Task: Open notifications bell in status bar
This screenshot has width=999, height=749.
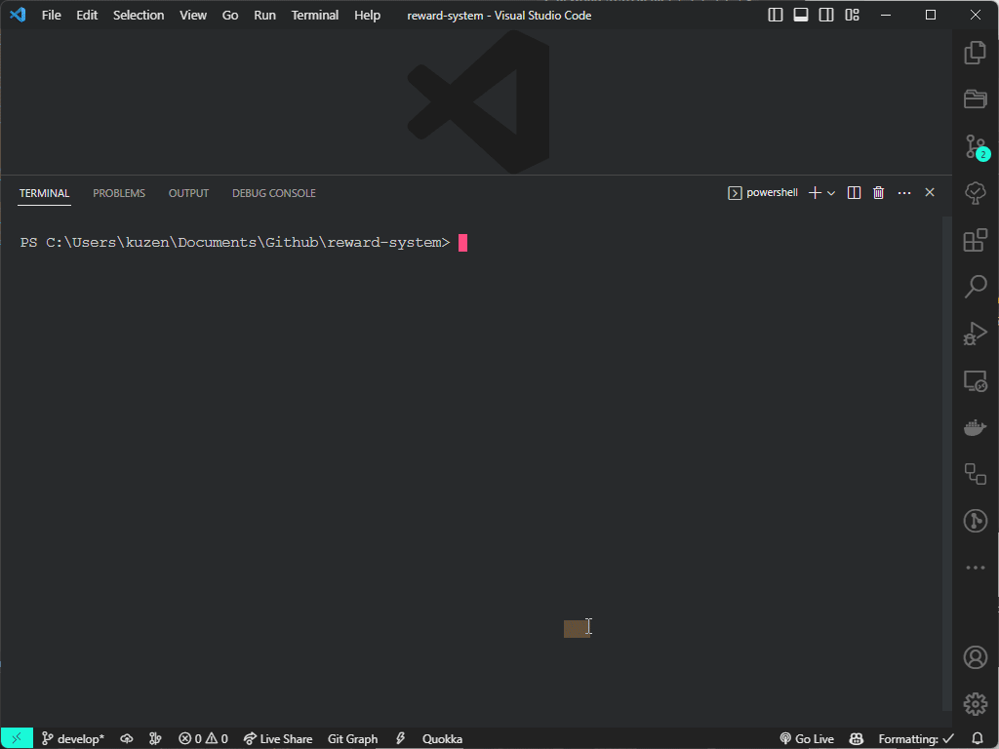Action: point(978,739)
